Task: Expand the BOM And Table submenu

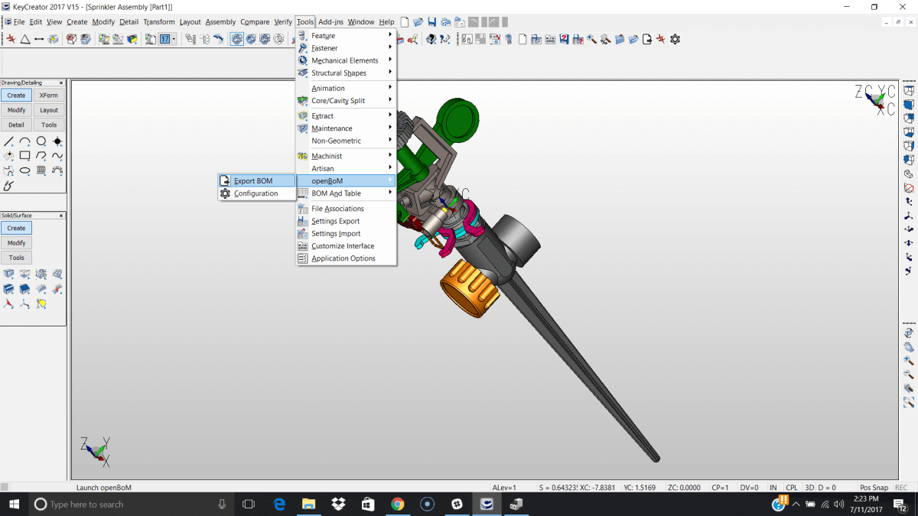Action: point(346,193)
